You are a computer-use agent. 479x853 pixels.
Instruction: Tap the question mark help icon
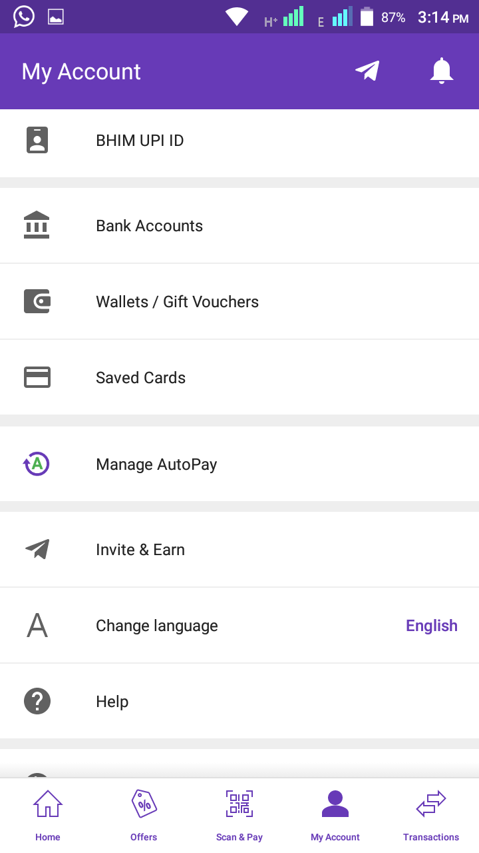37,701
